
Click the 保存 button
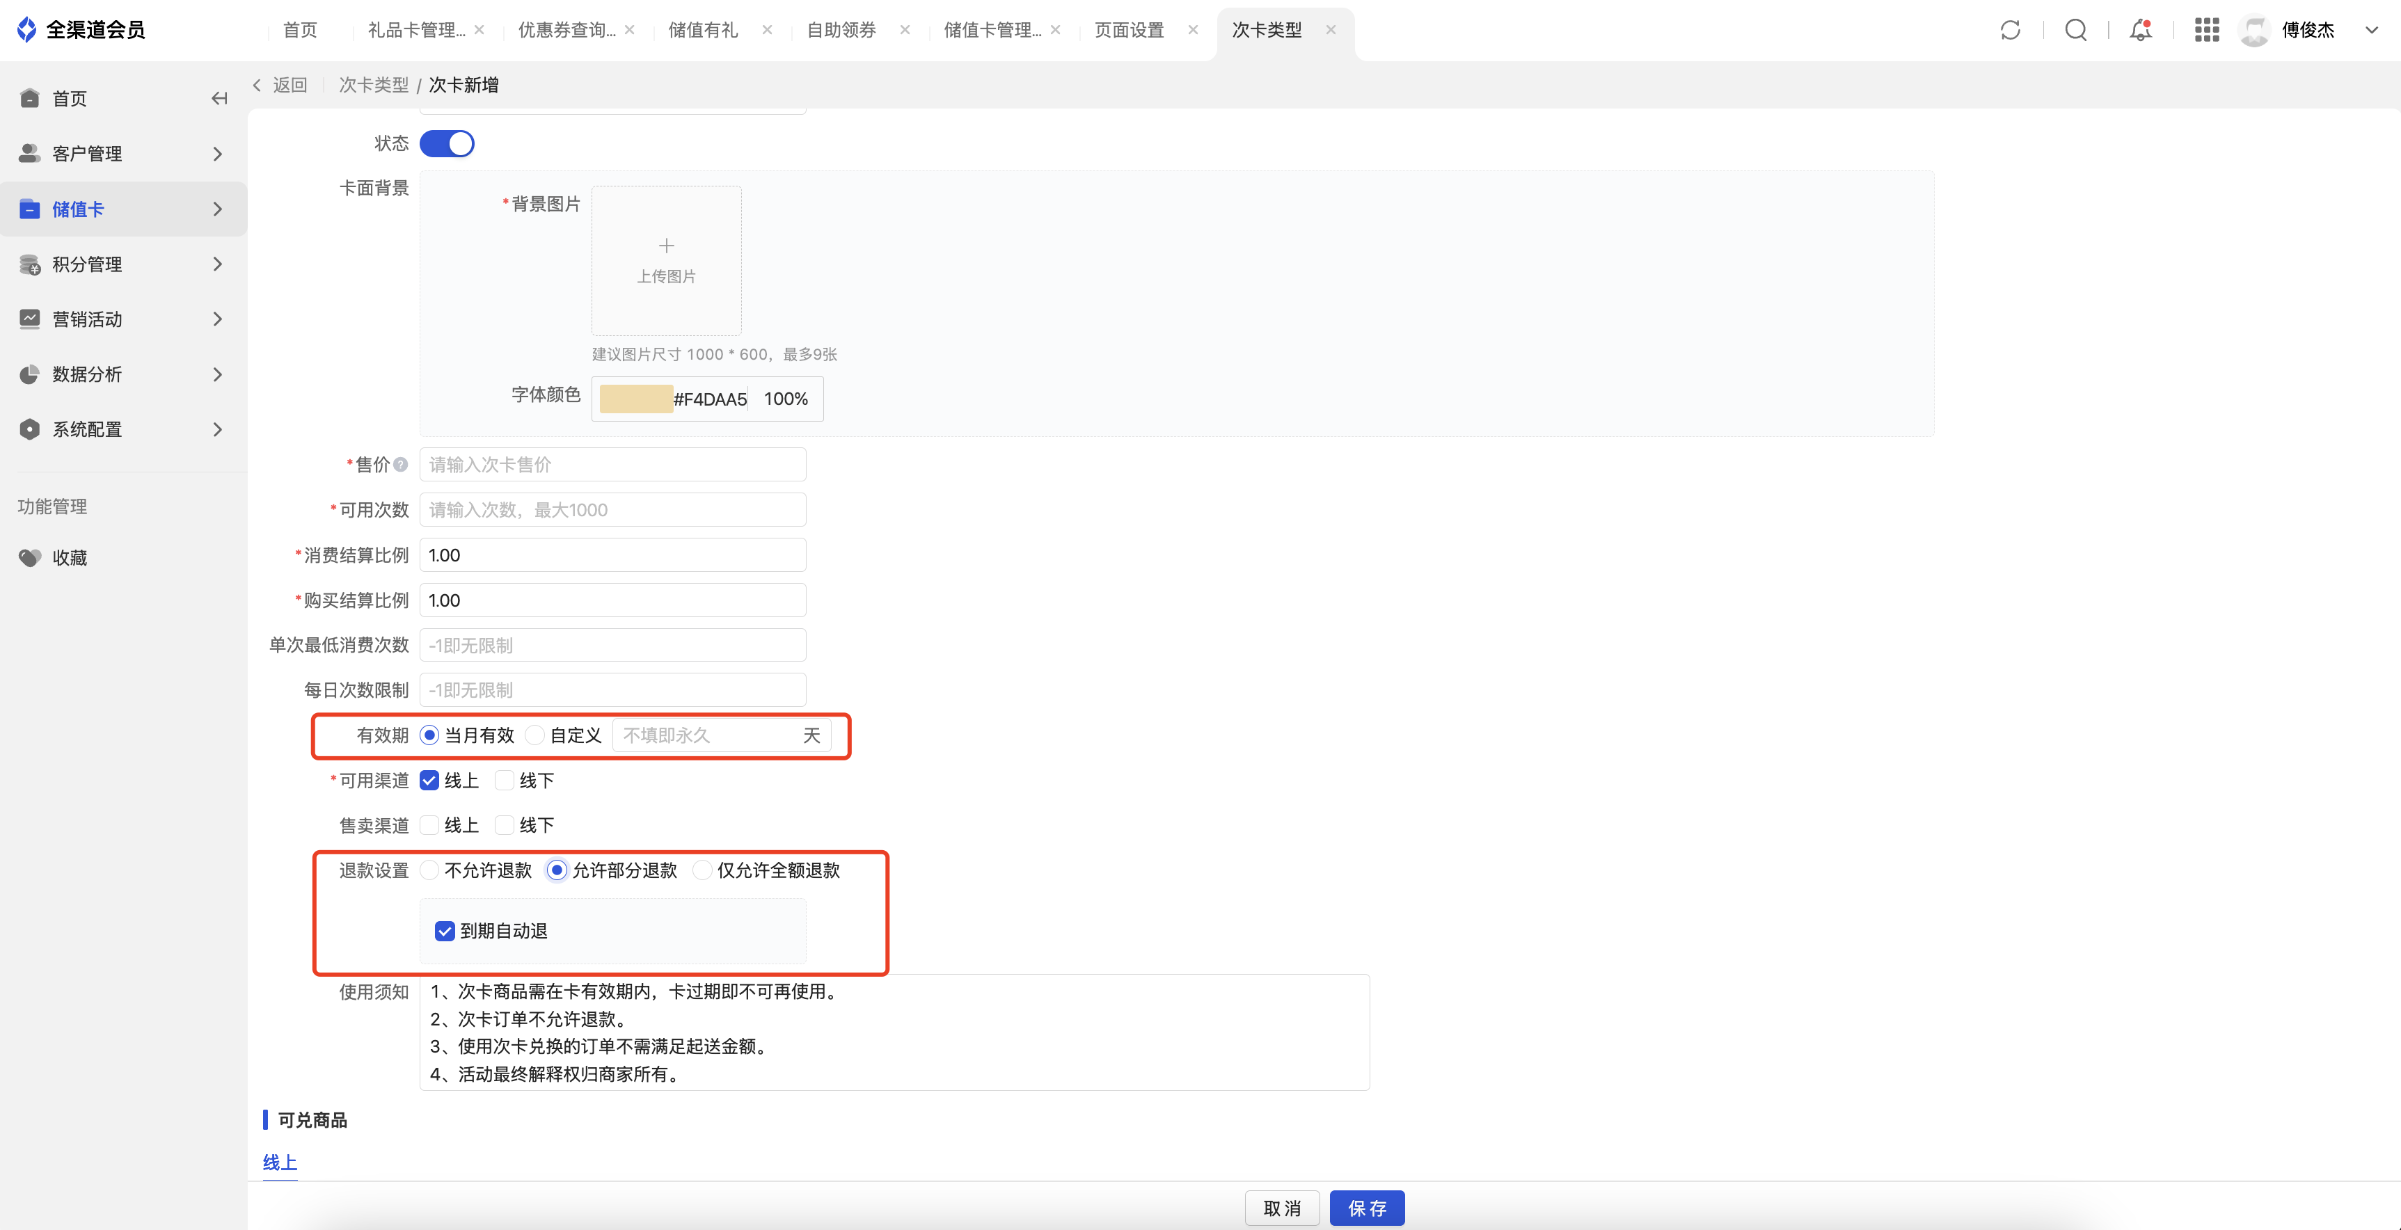click(1366, 1208)
